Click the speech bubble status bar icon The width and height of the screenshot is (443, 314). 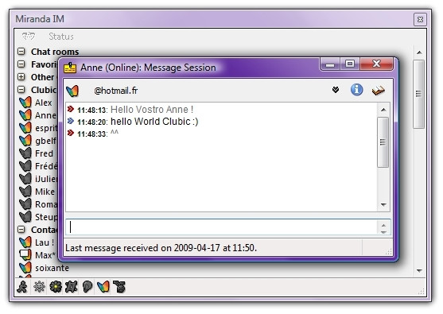[x=87, y=287]
